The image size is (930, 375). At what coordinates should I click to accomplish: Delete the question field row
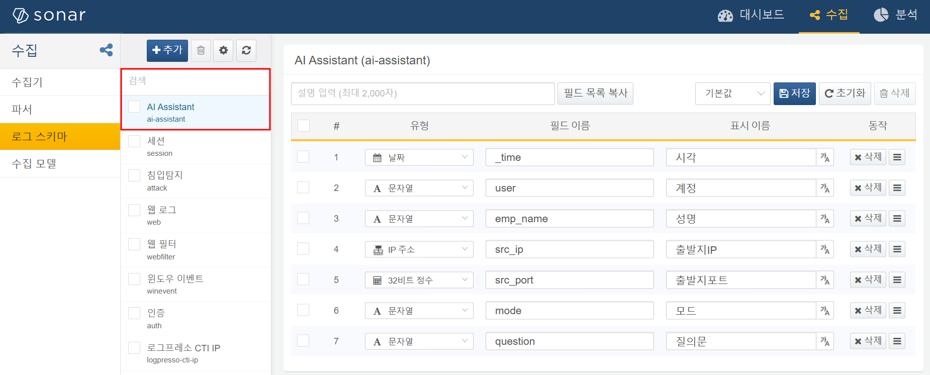(x=868, y=341)
